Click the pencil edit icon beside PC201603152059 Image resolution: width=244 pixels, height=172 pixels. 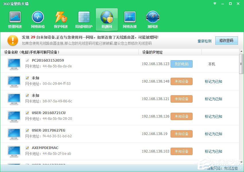(27, 60)
